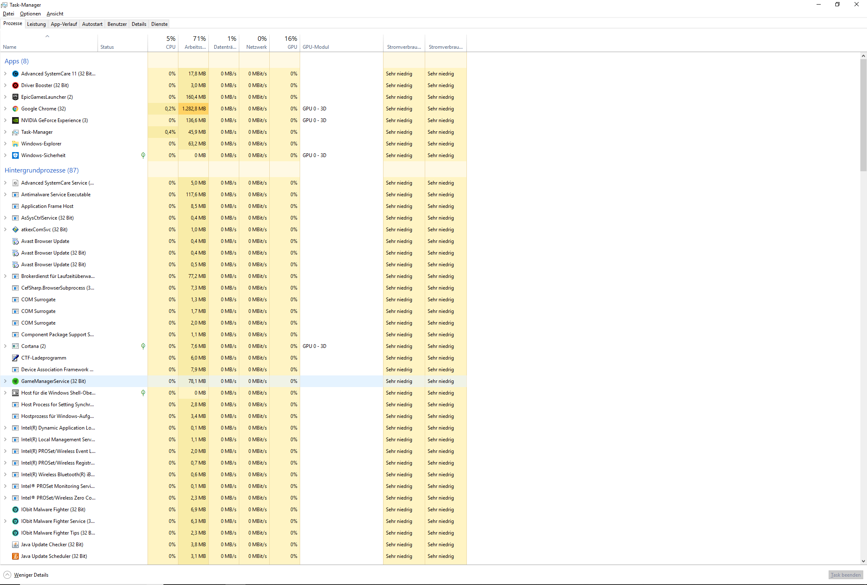This screenshot has width=867, height=585.
Task: Expand Antimalware Service Executable row
Action: (x=5, y=195)
